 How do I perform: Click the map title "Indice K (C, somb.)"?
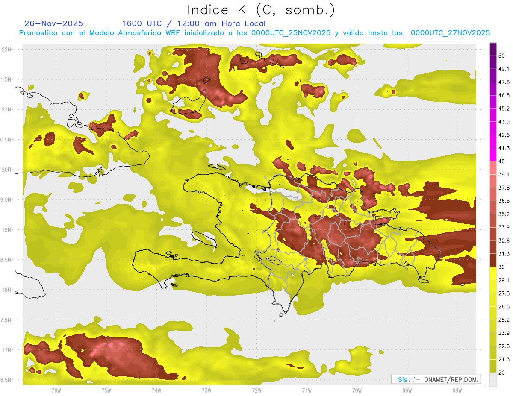[x=261, y=10]
